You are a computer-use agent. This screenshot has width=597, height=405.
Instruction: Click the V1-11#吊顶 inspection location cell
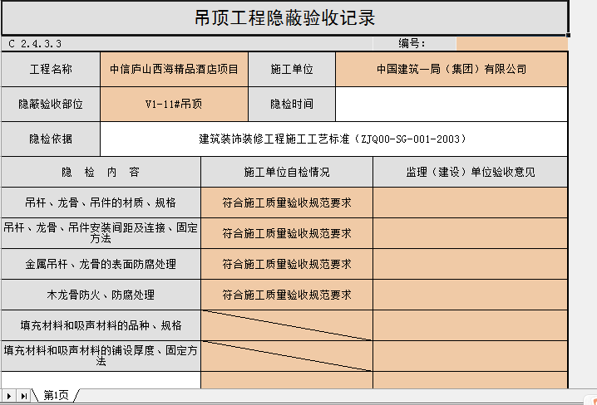click(x=174, y=105)
